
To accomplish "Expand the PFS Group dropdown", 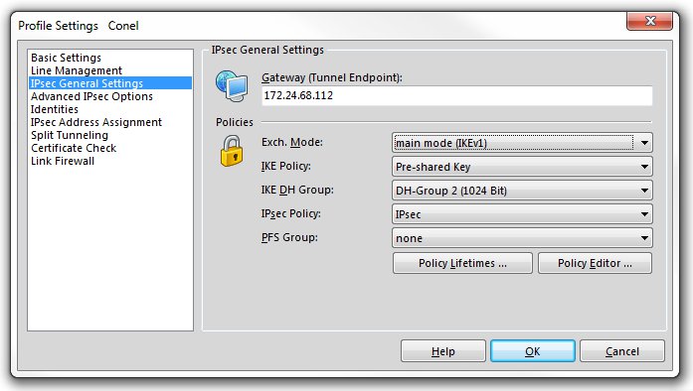I will click(522, 238).
